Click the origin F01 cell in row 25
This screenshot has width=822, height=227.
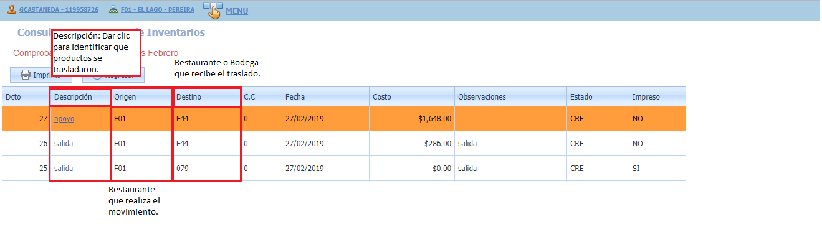[x=141, y=168]
